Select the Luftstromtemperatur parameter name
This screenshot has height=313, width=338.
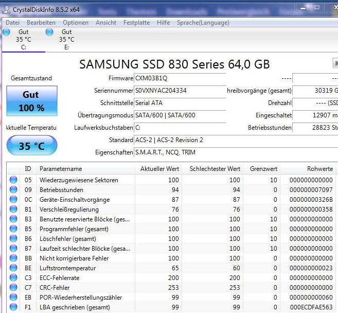[68, 268]
